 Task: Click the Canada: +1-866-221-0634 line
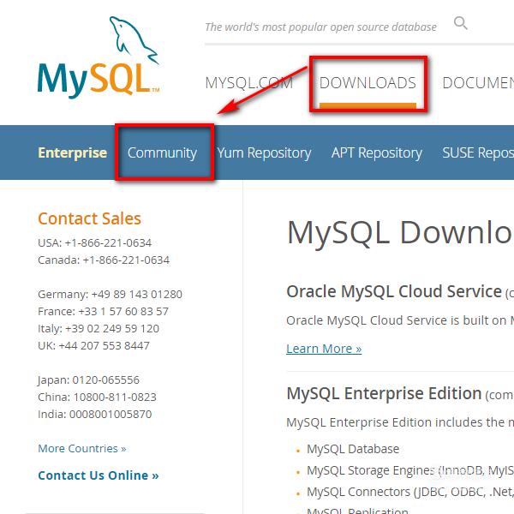pyautogui.click(x=104, y=260)
